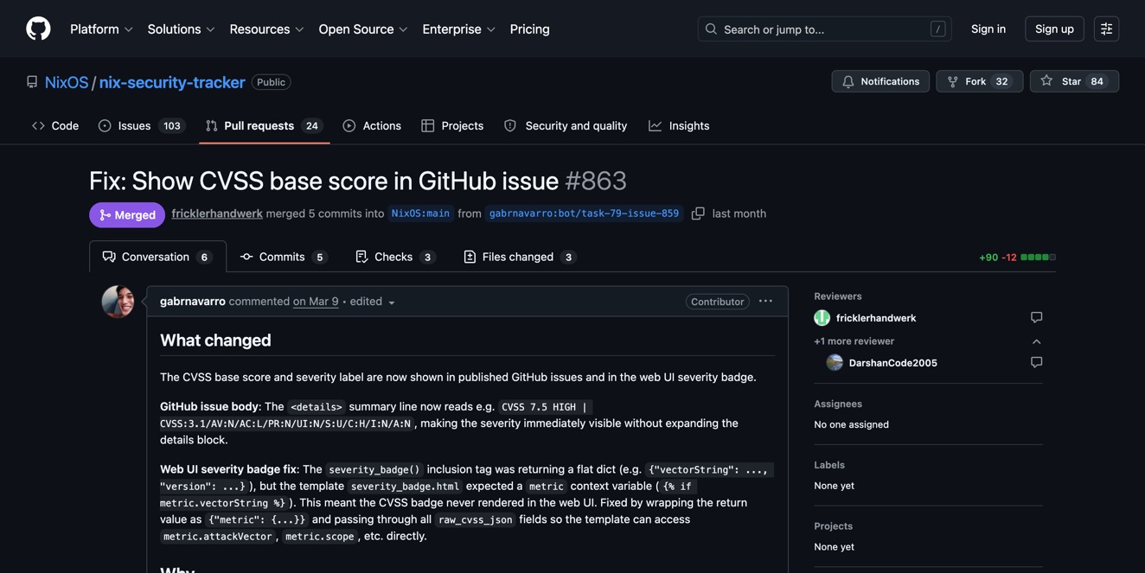Click the Notifications bell button
Screen dimensions: 1145x573
coord(880,81)
